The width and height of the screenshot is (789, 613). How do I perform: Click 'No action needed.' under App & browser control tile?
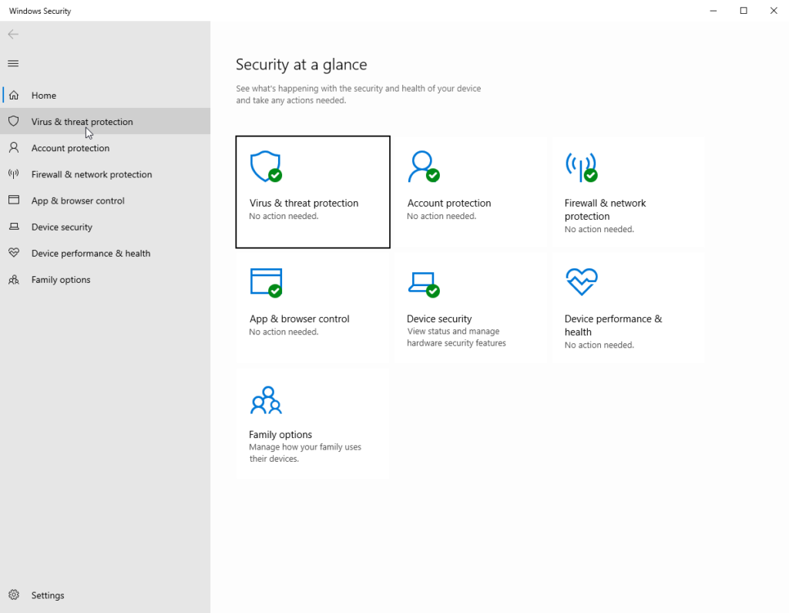(x=284, y=332)
